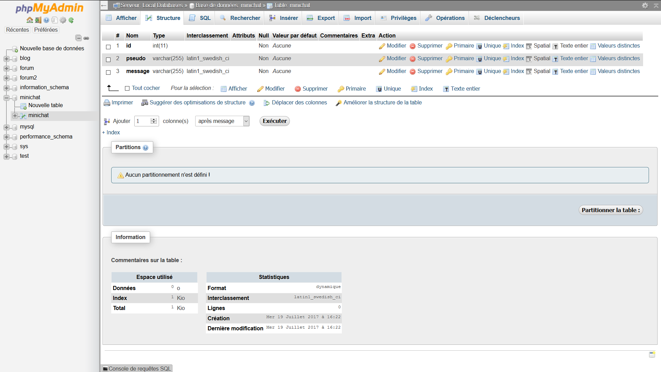The image size is (661, 372).
Task: Expand the blog database tree node
Action: tap(7, 59)
